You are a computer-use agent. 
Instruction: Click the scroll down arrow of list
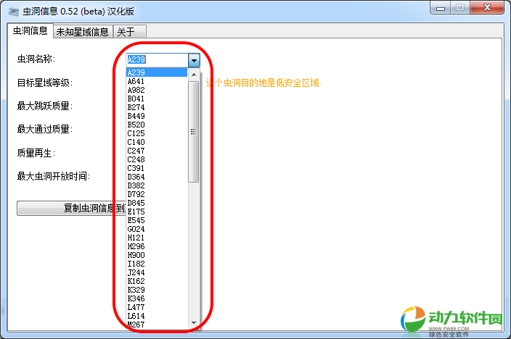tap(193, 322)
